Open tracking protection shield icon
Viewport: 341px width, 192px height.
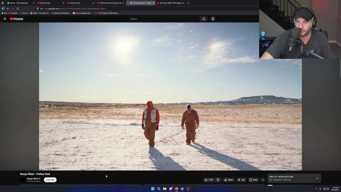pos(38,9)
